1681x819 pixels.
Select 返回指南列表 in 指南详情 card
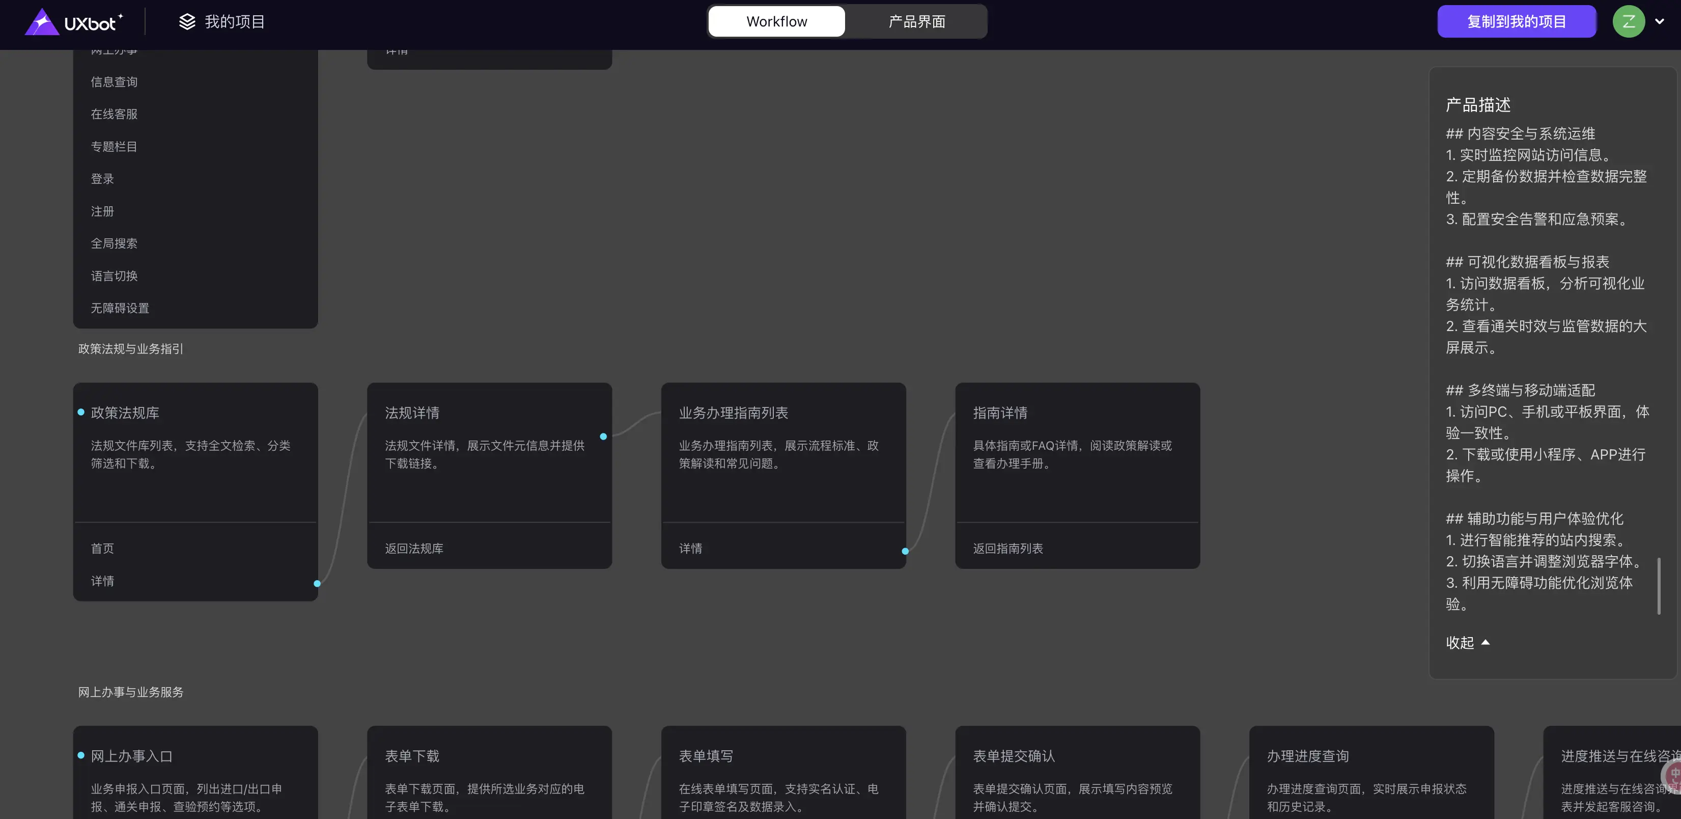(1007, 549)
